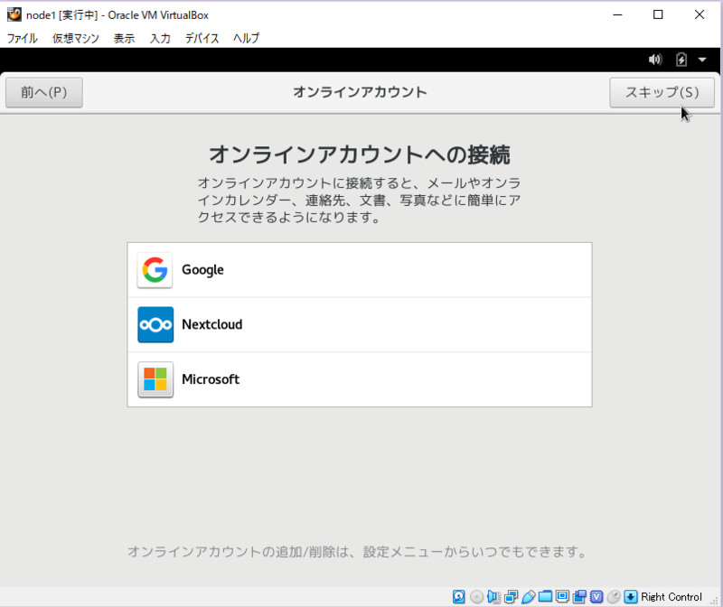
Task: Click the window resize grip in status bar
Action: (714, 600)
